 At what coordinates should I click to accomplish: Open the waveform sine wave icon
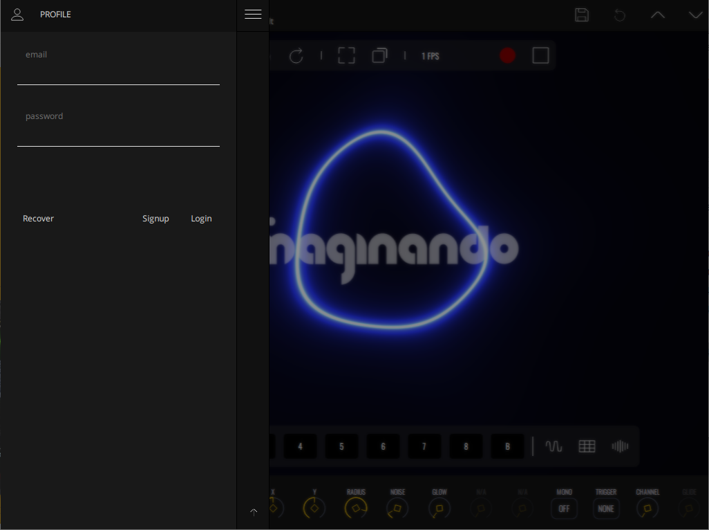point(554,447)
